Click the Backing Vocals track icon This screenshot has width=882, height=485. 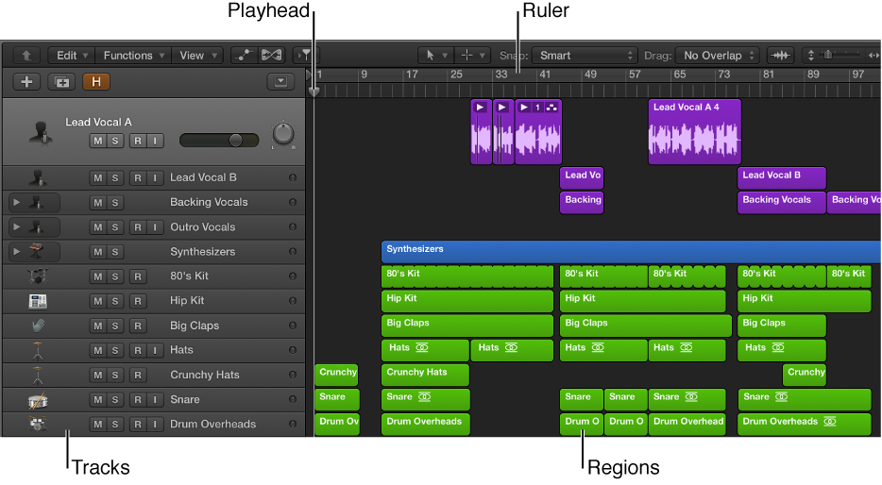pyautogui.click(x=37, y=202)
